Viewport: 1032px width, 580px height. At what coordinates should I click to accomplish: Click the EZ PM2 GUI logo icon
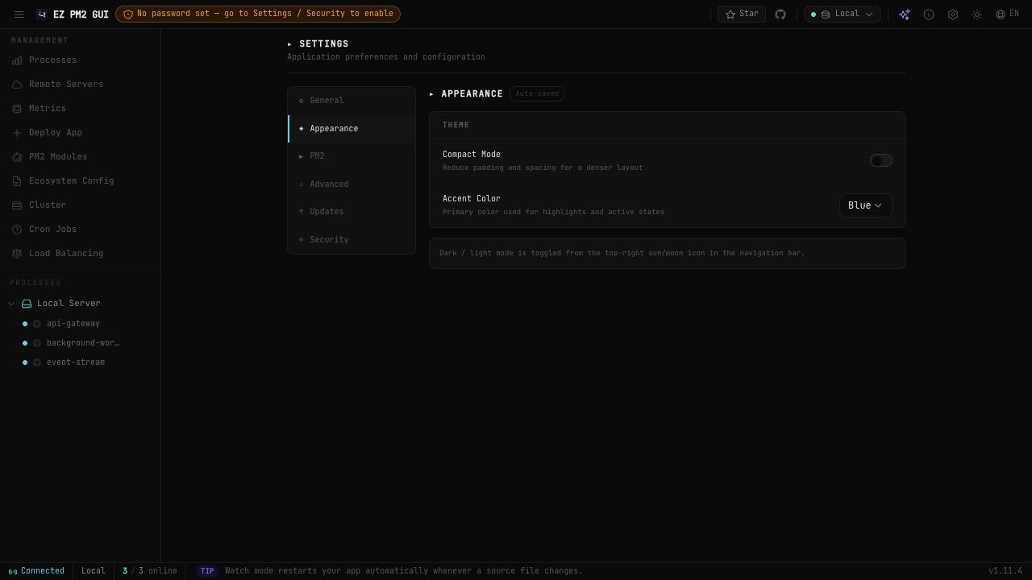42,14
